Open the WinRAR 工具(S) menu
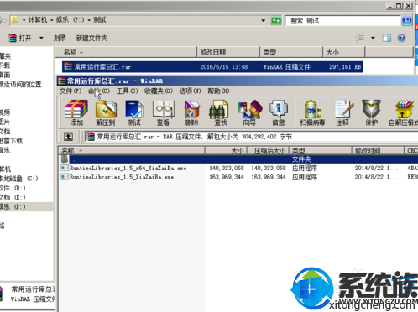Viewport: 418px width, 312px height. coord(128,91)
